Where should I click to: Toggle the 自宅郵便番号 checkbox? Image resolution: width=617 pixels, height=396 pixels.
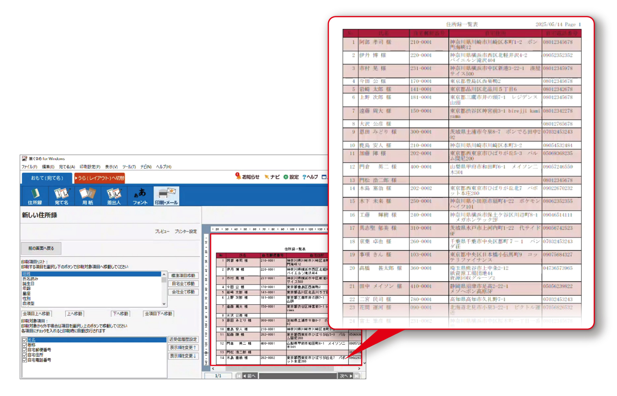click(x=25, y=350)
